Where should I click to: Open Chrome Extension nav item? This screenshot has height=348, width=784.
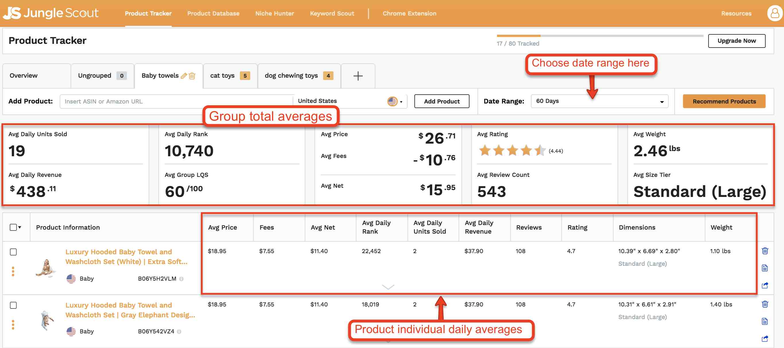pos(409,13)
